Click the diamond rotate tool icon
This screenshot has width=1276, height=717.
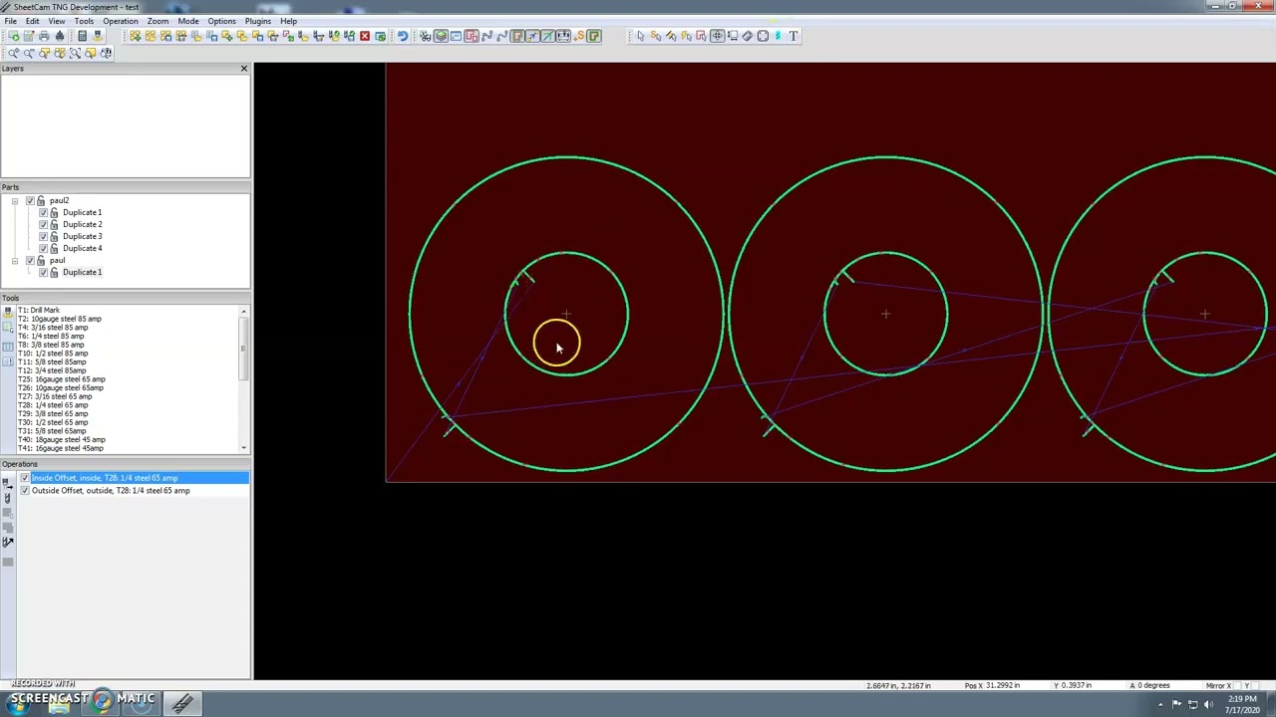(x=748, y=36)
